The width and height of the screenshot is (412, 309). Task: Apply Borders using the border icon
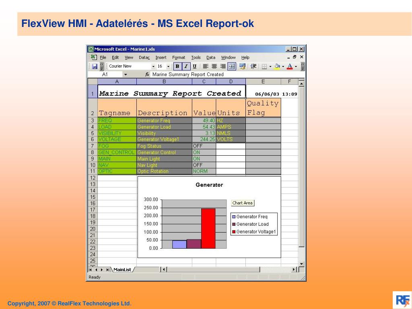tap(264, 66)
